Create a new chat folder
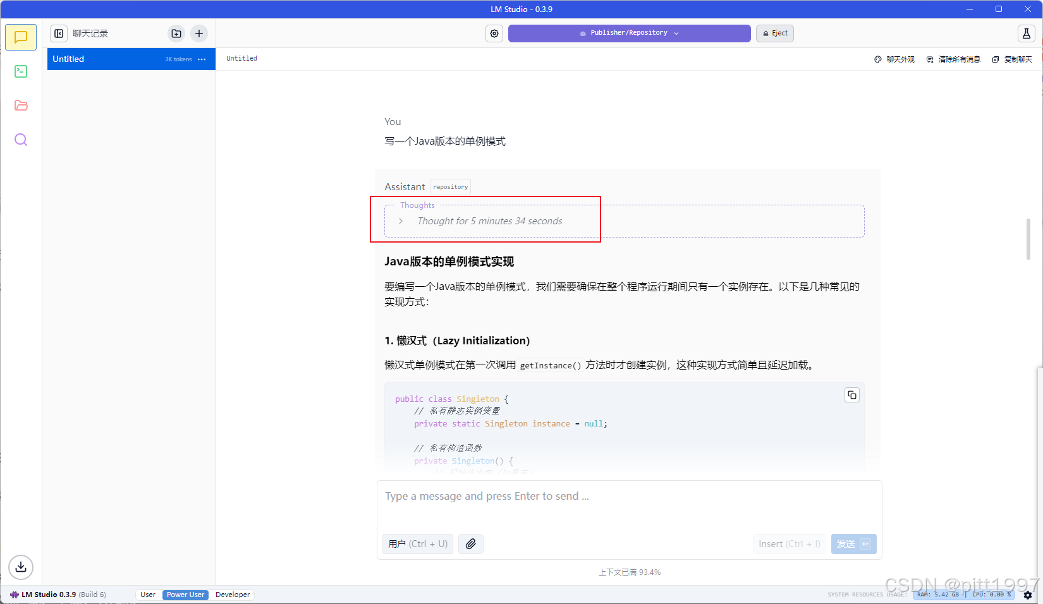The height and width of the screenshot is (604, 1043). click(176, 33)
